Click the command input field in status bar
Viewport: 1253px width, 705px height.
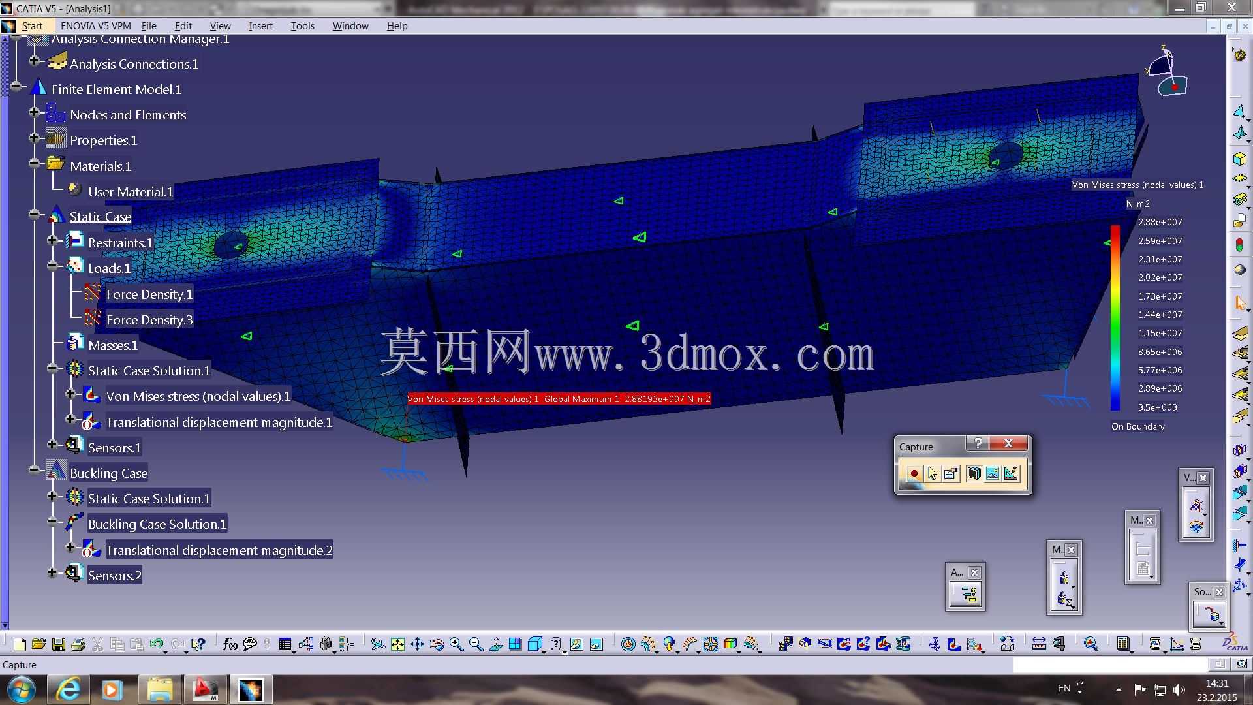click(1110, 665)
